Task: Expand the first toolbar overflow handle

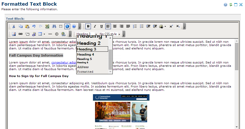Action: (x=80, y=26)
